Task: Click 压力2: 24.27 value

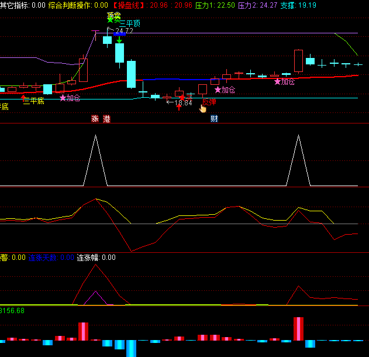Action: pyautogui.click(x=257, y=5)
